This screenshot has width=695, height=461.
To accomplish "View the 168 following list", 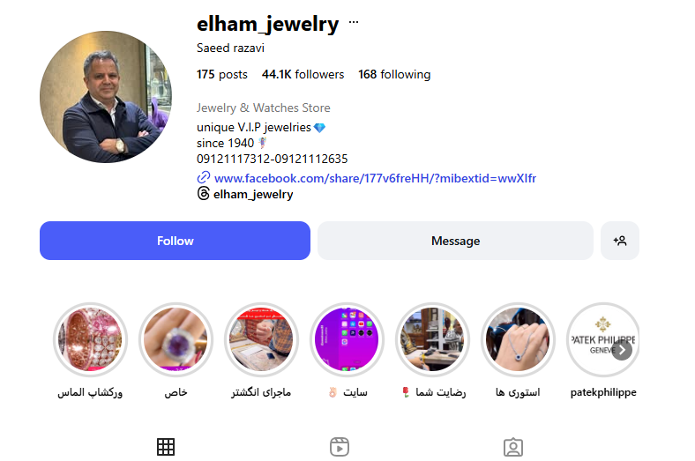I will pyautogui.click(x=394, y=74).
